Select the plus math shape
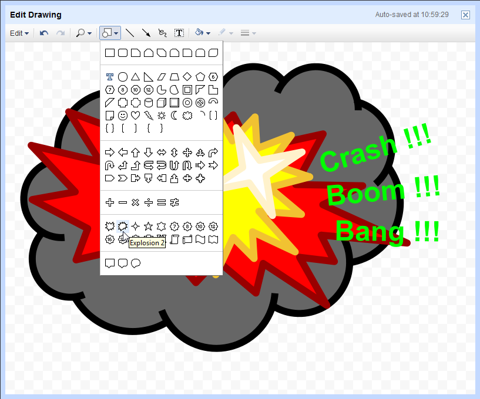480x399 pixels. coord(110,202)
